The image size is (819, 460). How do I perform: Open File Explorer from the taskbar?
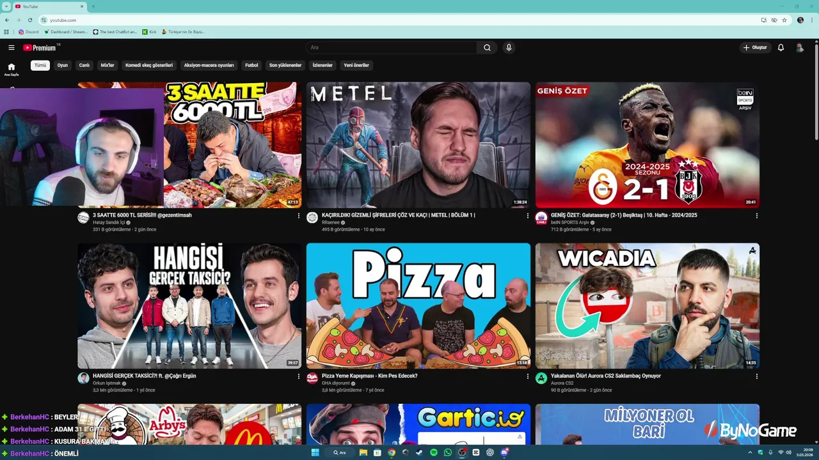[363, 452]
